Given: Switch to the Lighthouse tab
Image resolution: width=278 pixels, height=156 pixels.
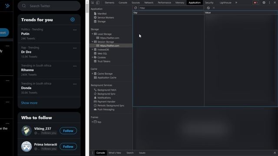Looking at the screenshot, I should (x=225, y=3).
